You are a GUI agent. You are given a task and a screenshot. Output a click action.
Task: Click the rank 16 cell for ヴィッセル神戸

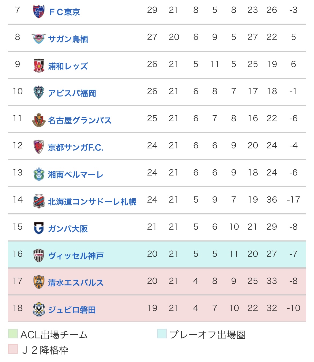pyautogui.click(x=18, y=254)
